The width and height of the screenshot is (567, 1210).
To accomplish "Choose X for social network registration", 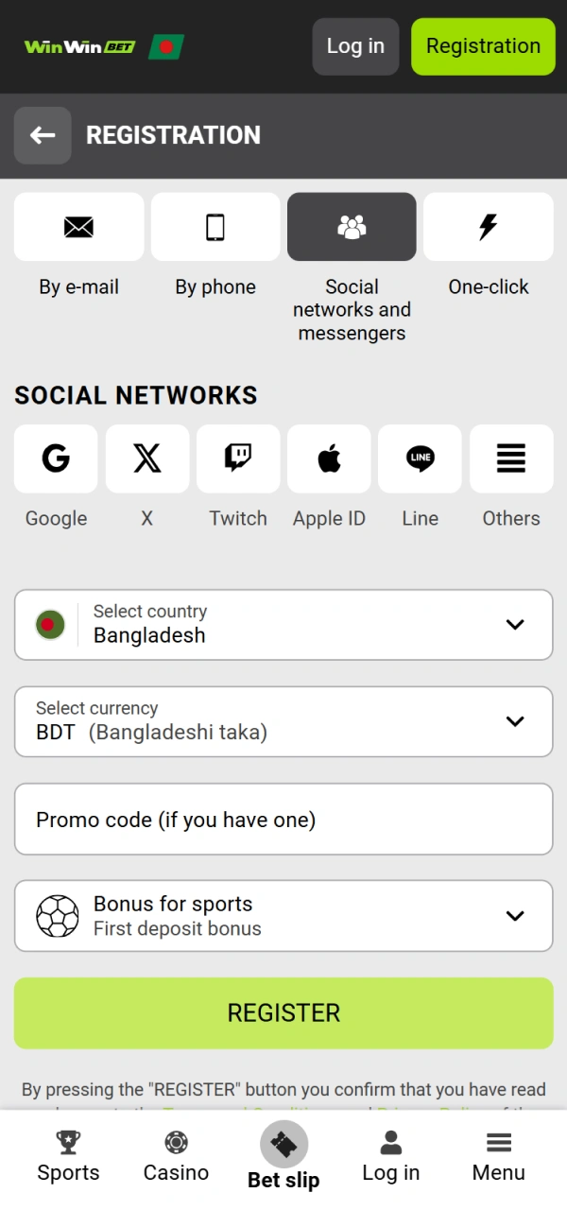I will tap(146, 459).
